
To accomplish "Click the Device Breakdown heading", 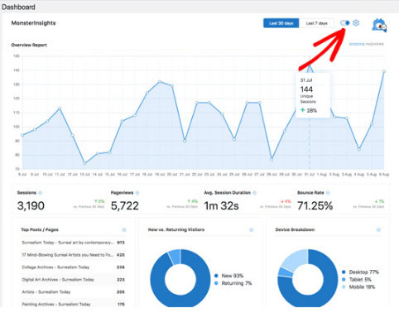I will tap(295, 229).
